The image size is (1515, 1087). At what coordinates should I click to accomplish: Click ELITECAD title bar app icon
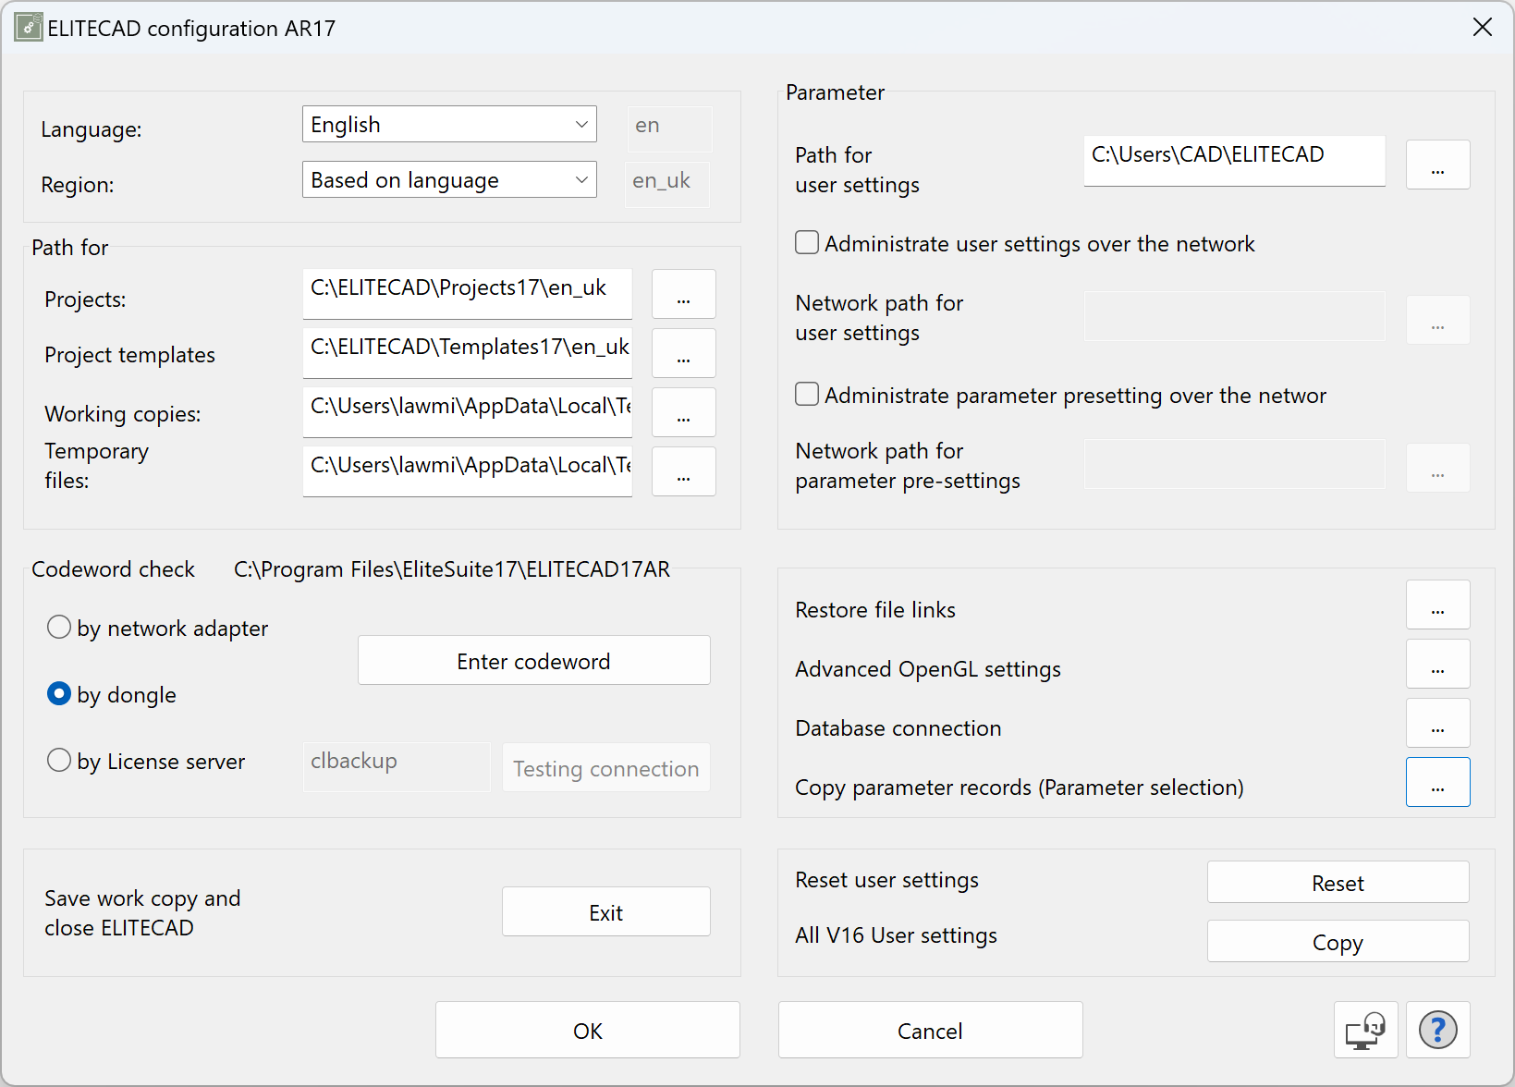click(x=28, y=27)
